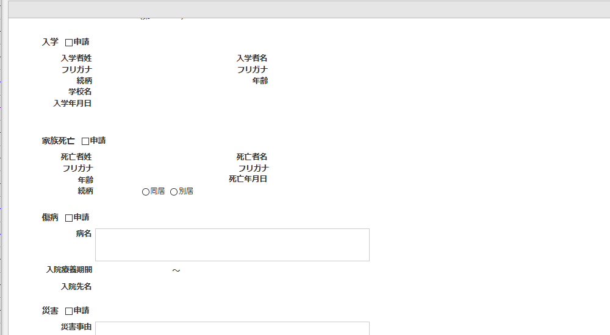Viewport: 610px width, 335px height.
Task: Click inside the 病名 text area
Action: 232,245
